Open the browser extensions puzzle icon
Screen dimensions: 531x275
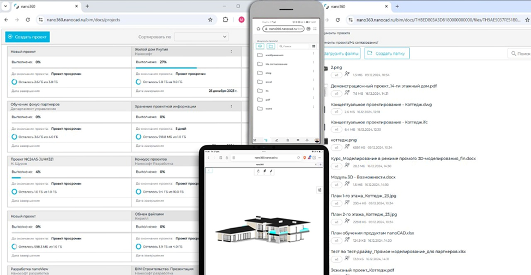pos(226,20)
